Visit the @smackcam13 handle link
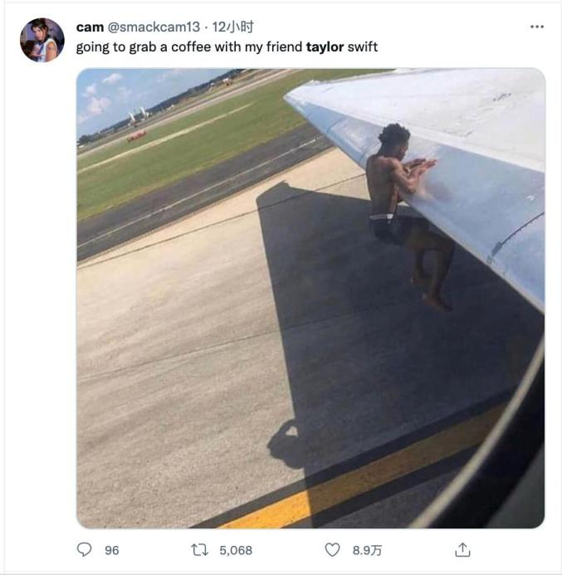 pyautogui.click(x=154, y=27)
